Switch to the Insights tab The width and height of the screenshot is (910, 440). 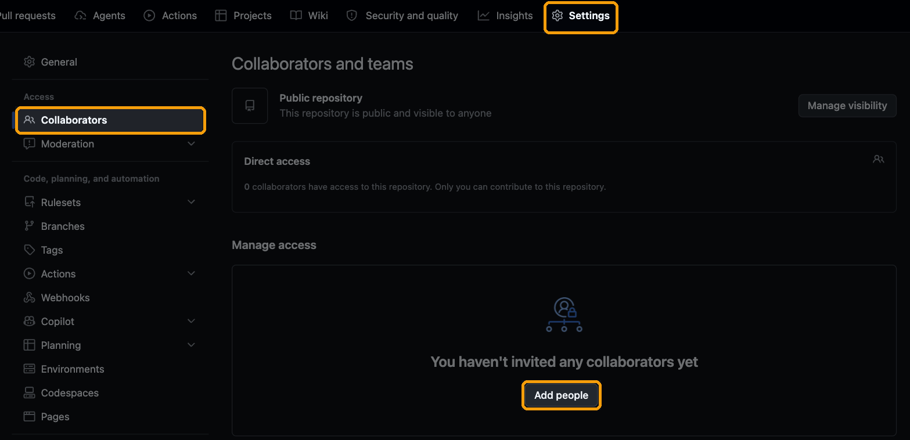pyautogui.click(x=505, y=16)
